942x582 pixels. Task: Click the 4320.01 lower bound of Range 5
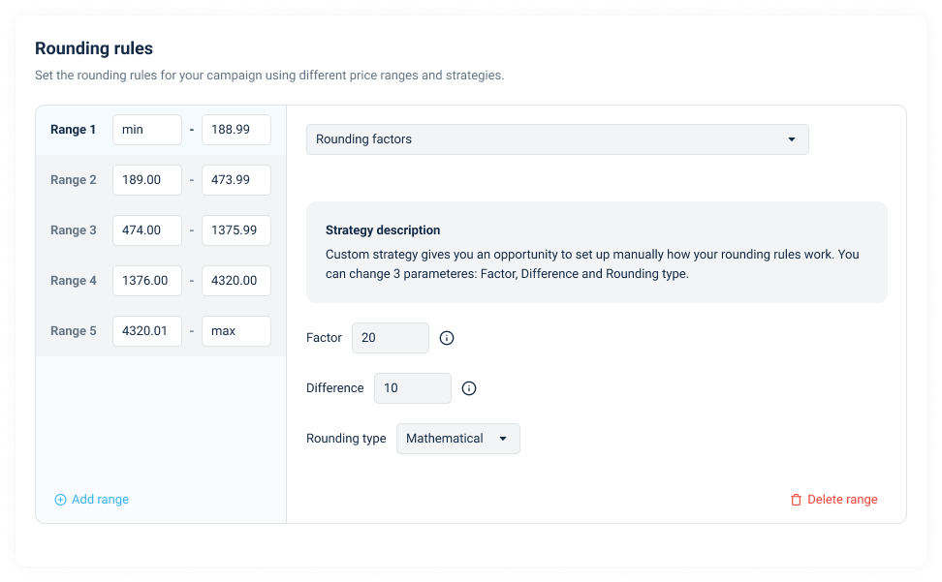point(146,330)
